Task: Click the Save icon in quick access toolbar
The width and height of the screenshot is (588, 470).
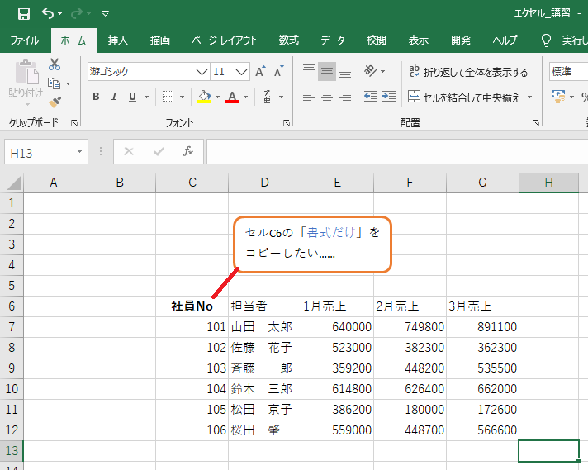Action: point(24,14)
